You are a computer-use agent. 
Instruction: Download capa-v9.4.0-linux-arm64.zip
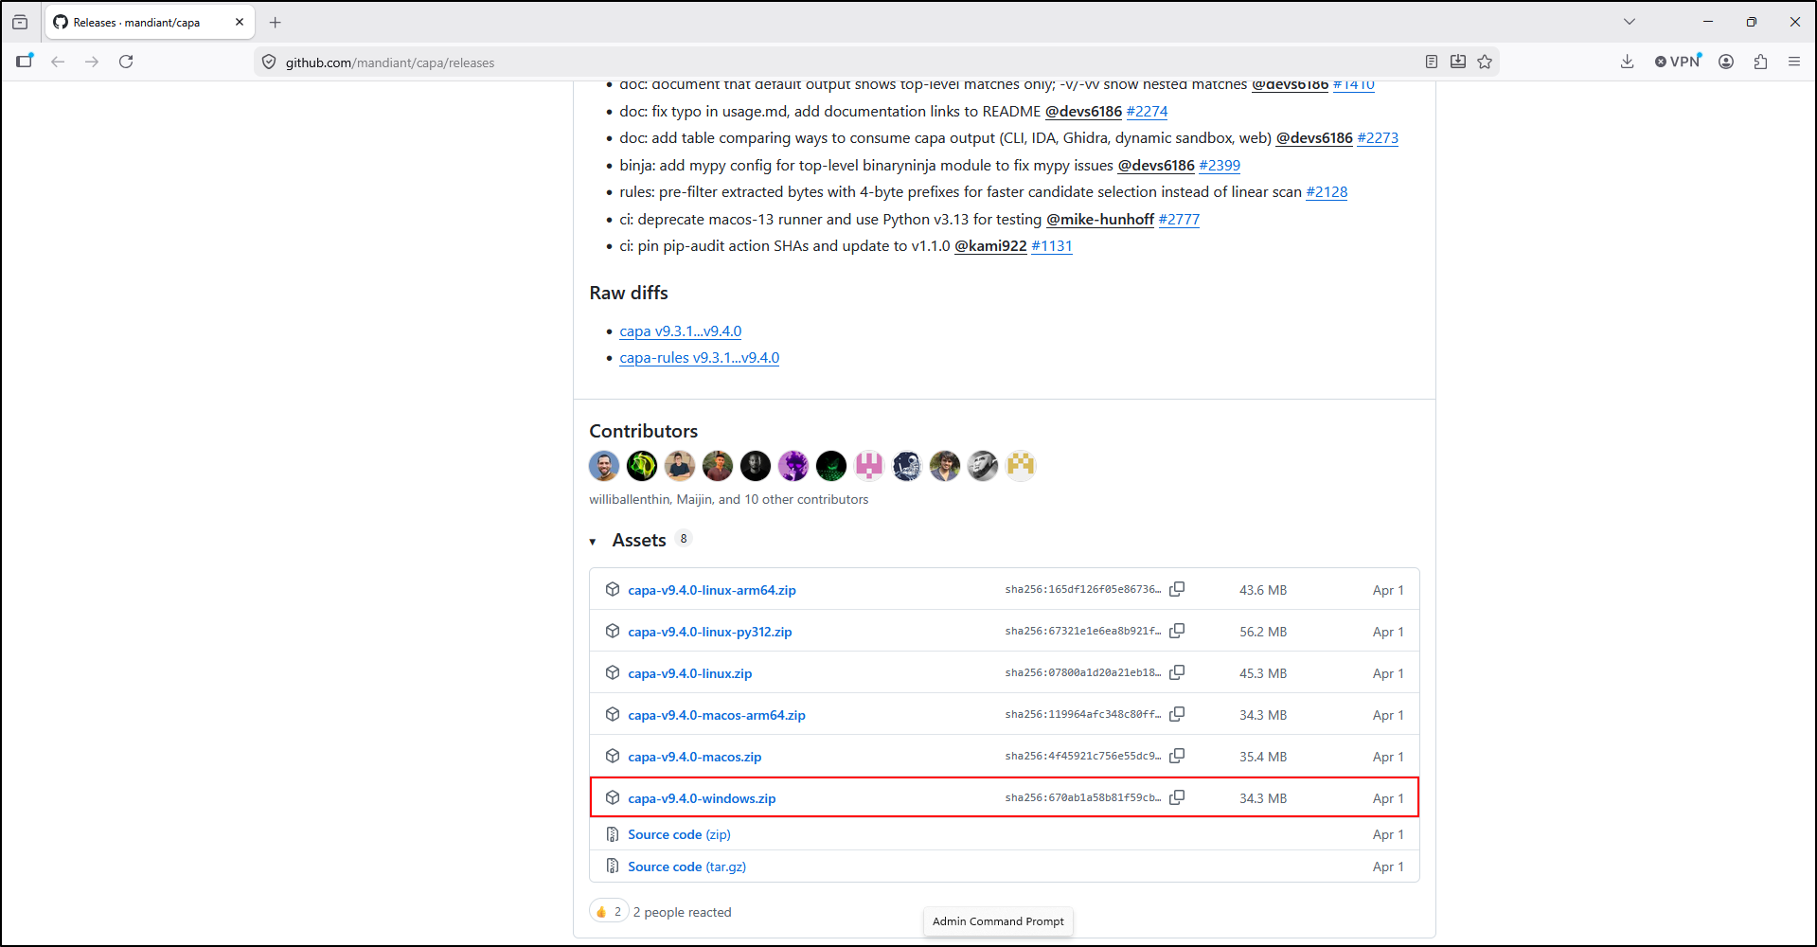(x=712, y=590)
